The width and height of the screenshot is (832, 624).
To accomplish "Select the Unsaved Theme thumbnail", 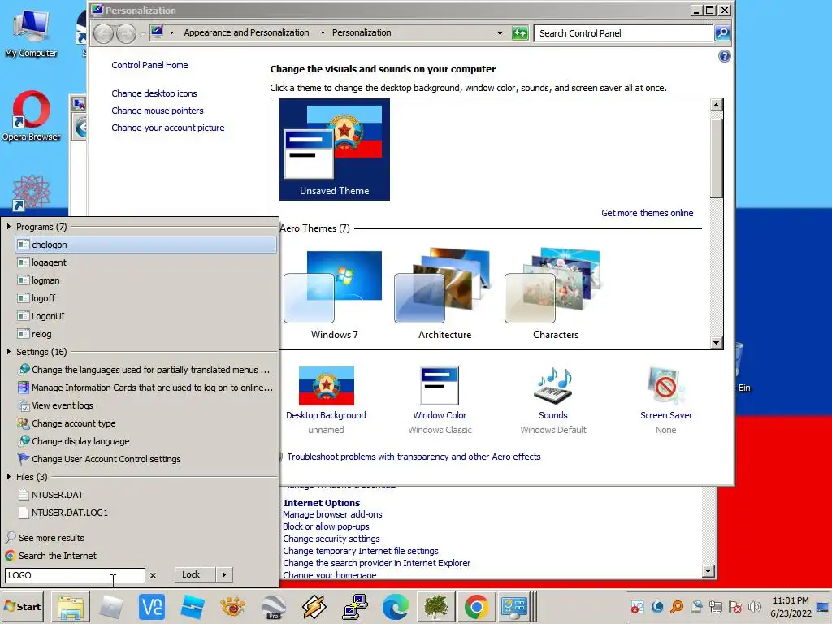I will [x=334, y=149].
